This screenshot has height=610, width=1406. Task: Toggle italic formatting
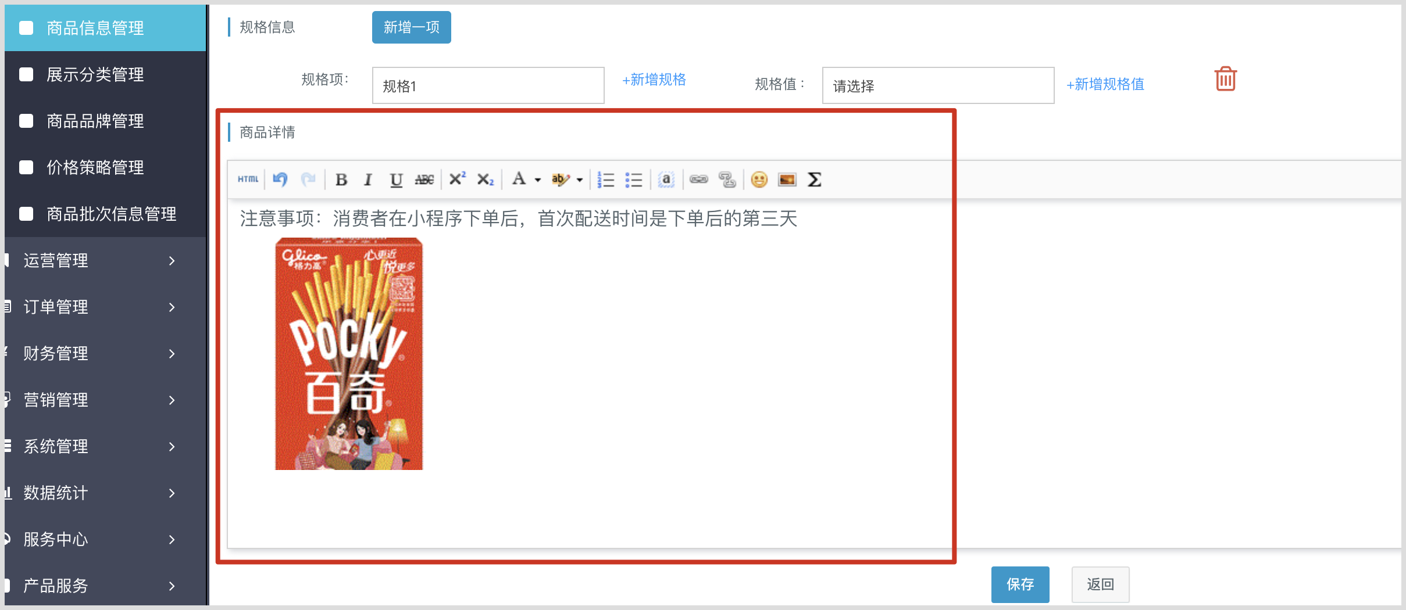(x=368, y=180)
